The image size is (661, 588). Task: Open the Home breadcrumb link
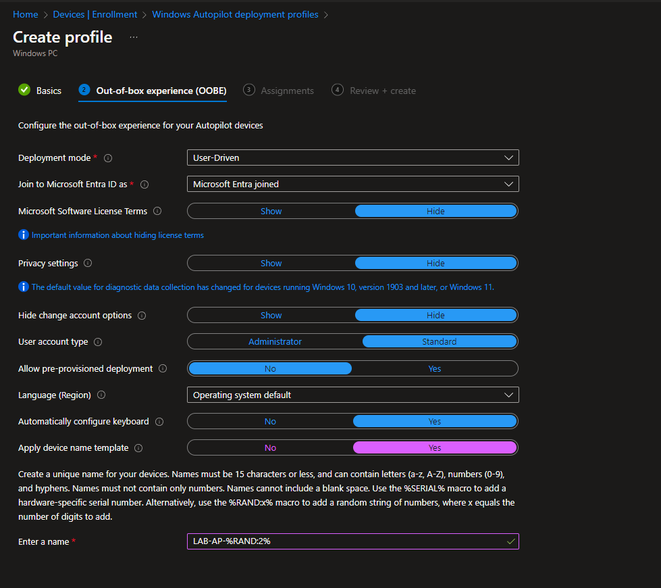pyautogui.click(x=25, y=14)
